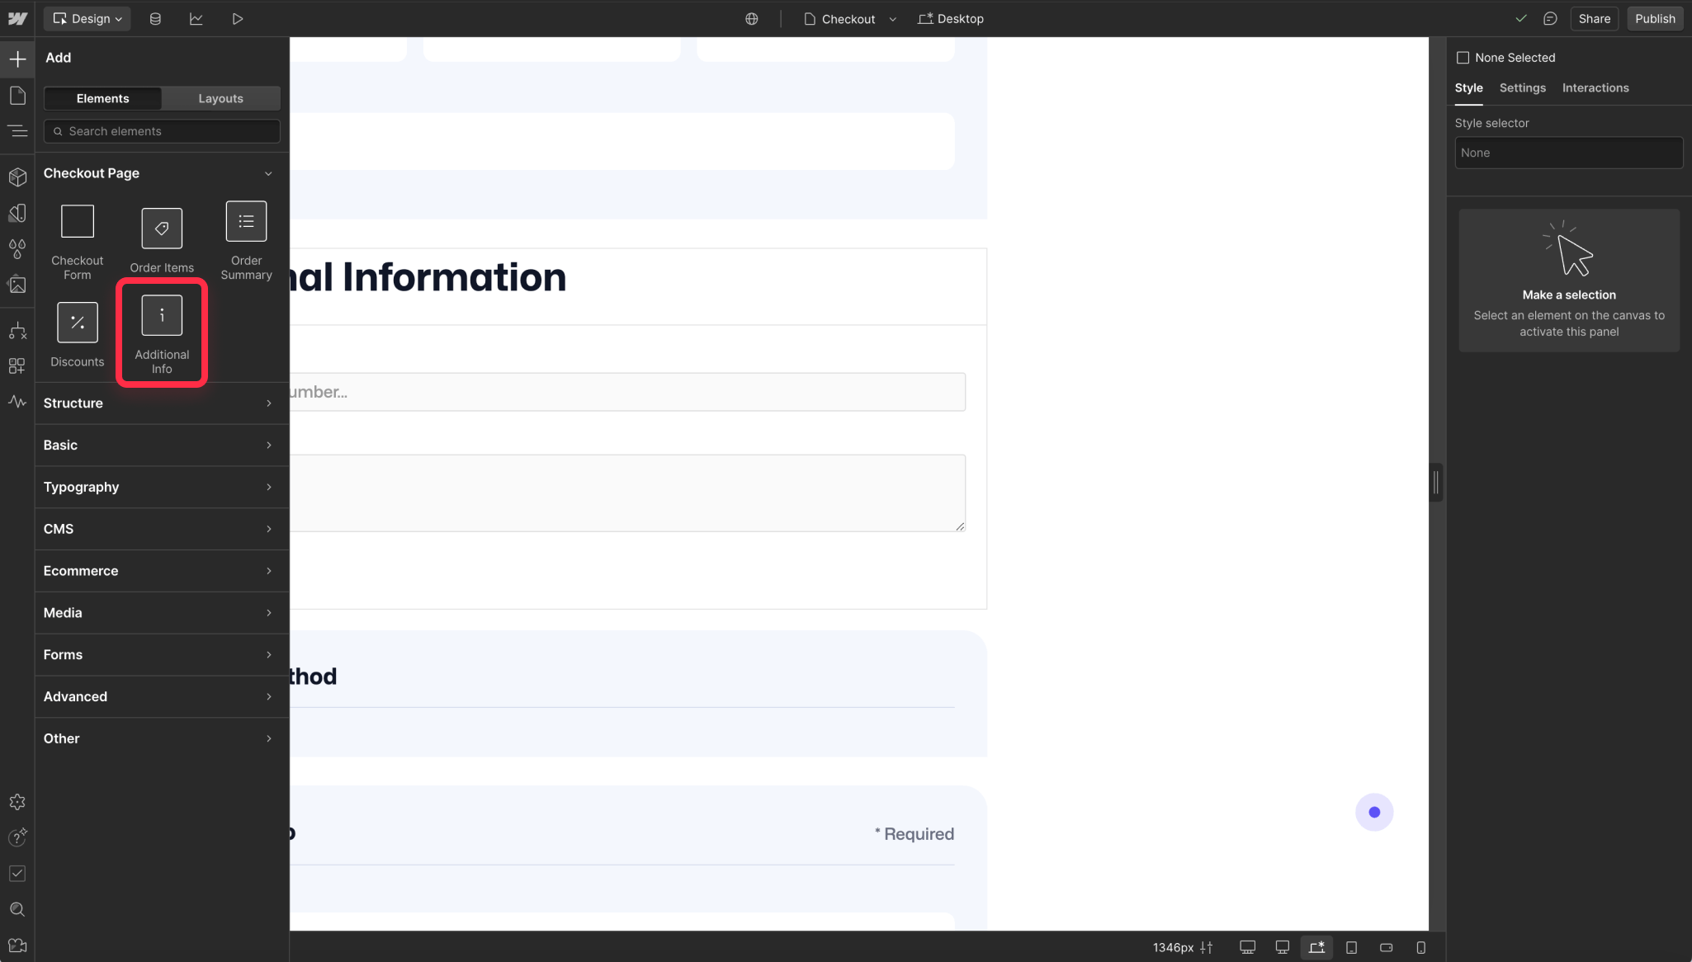Add the Order Items element
The image size is (1692, 962).
(162, 241)
